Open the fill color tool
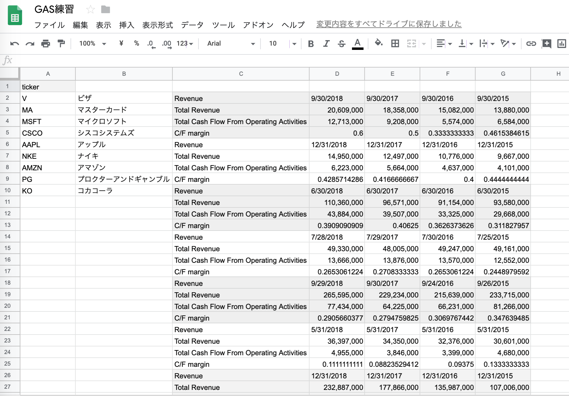This screenshot has height=396, width=569. pos(378,43)
